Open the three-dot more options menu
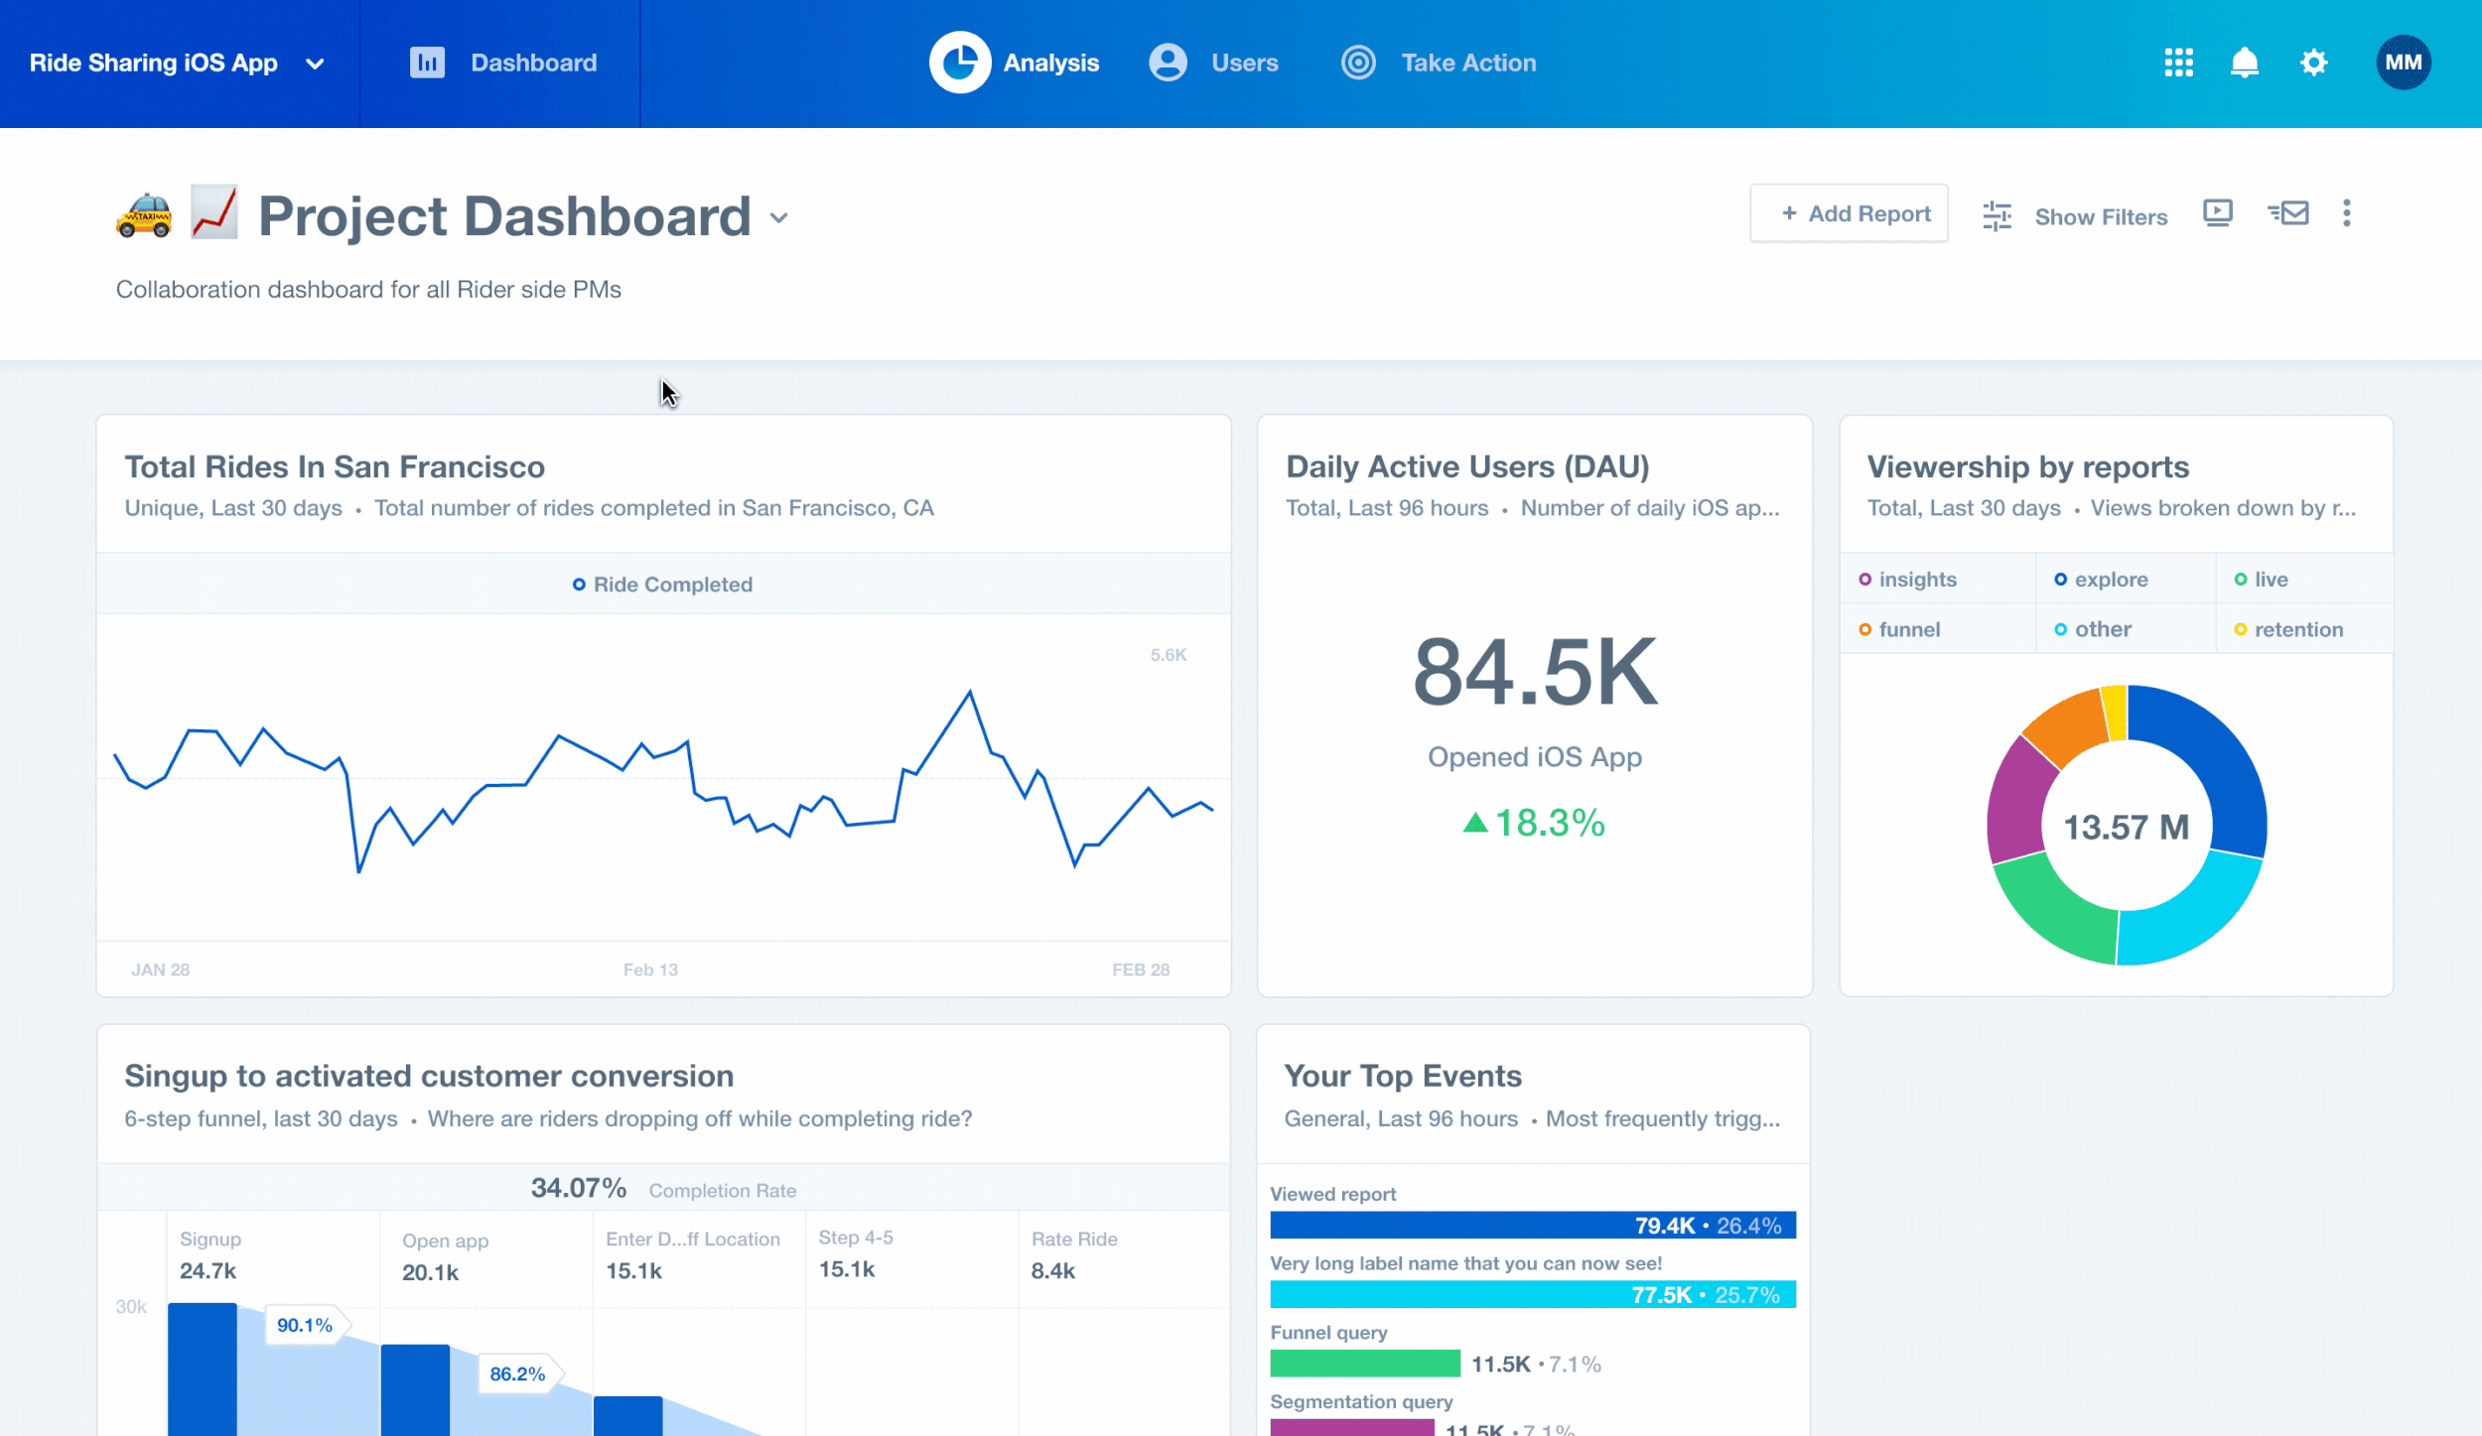This screenshot has height=1436, width=2482. click(x=2347, y=213)
